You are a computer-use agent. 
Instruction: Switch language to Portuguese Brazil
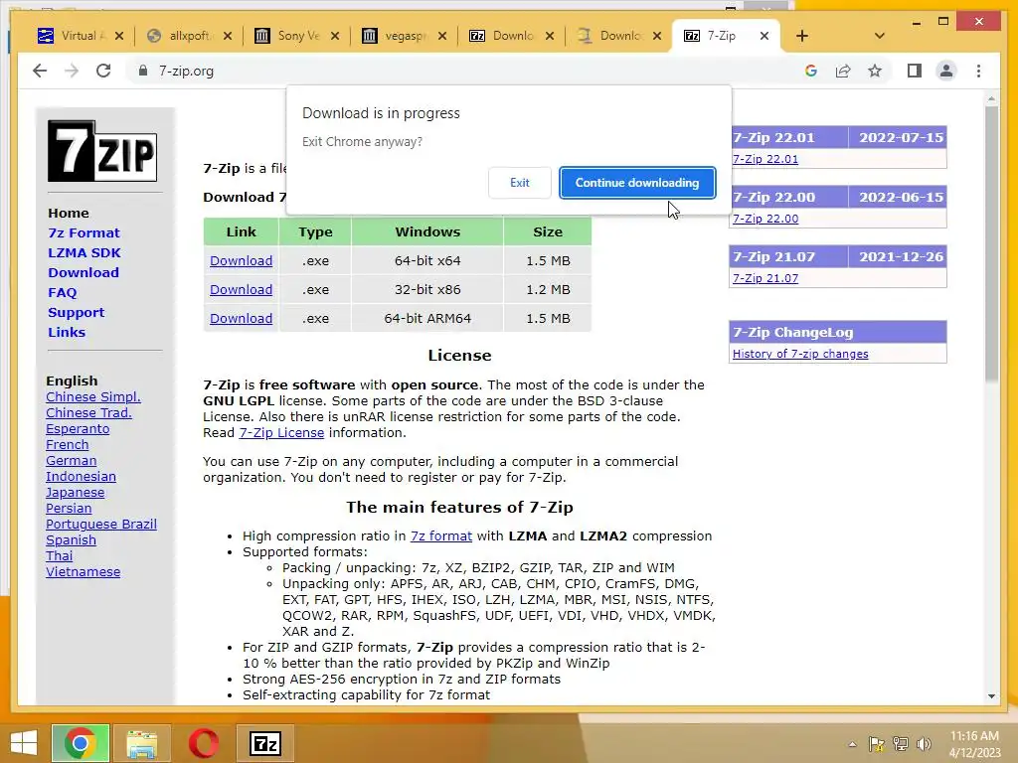[101, 525]
